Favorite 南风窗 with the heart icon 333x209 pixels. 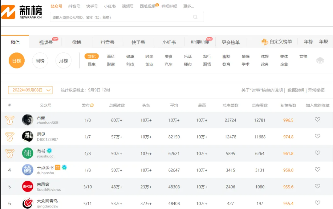coord(317,186)
